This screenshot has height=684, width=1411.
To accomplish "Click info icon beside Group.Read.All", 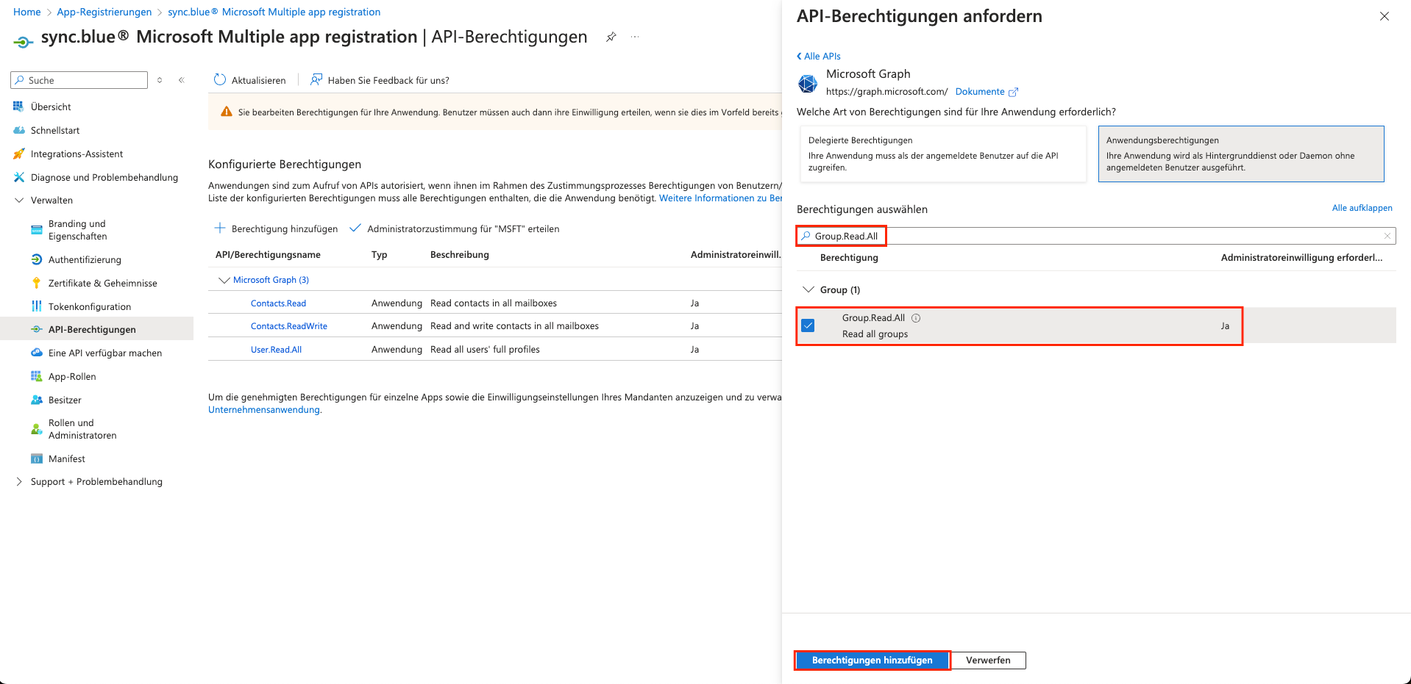I will pyautogui.click(x=916, y=318).
